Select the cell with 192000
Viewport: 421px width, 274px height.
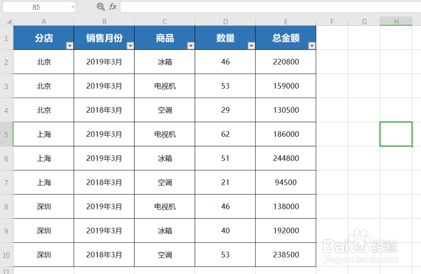(x=286, y=231)
